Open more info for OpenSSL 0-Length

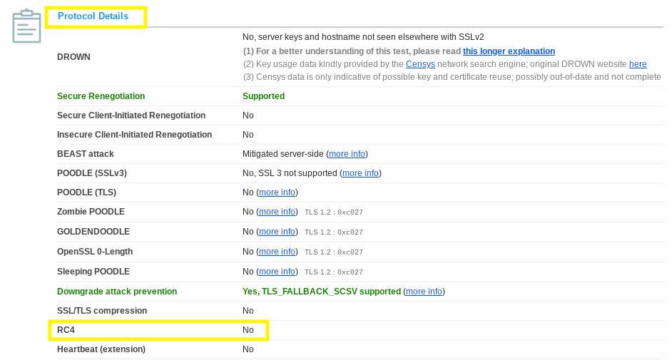277,252
